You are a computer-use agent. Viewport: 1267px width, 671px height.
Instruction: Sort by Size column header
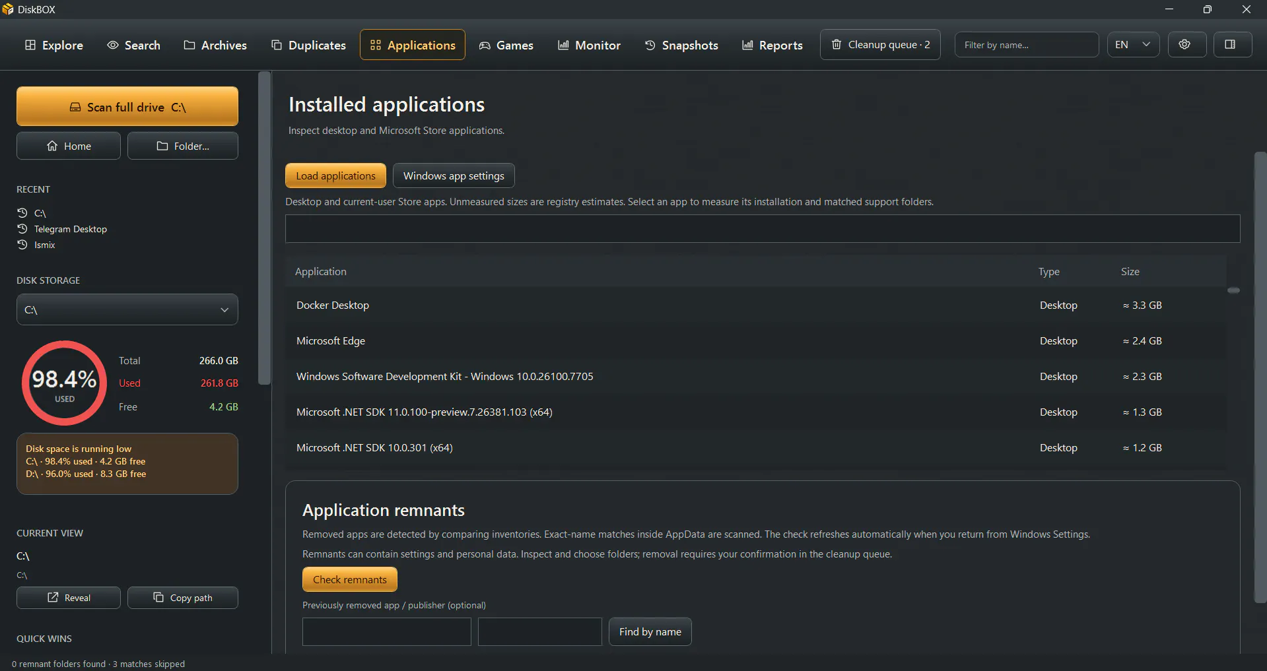tap(1130, 272)
